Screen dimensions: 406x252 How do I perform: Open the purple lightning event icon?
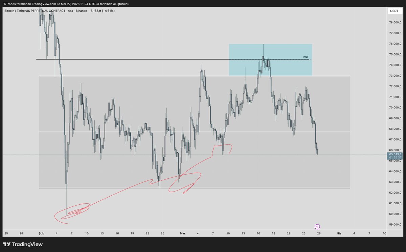pyautogui.click(x=317, y=226)
